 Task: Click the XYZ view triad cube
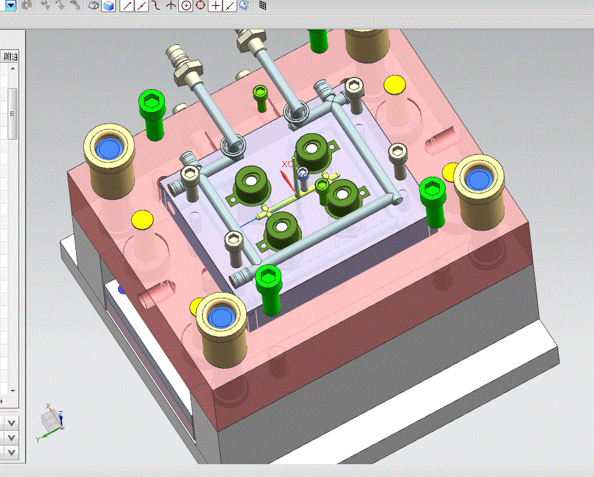[50, 422]
